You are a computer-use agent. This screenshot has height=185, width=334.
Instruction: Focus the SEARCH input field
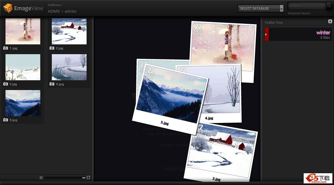coord(307,6)
